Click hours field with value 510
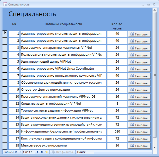Viewport: 159px width, 157px height. [x=117, y=132]
